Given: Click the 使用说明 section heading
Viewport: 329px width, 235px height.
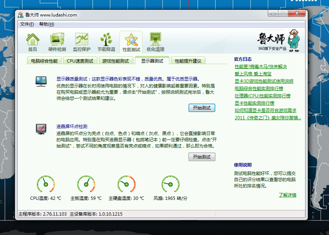Looking at the screenshot, I should pos(243,165).
